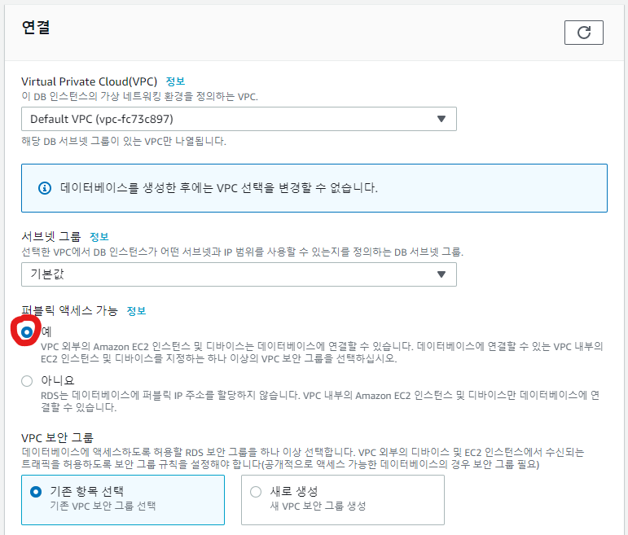Choose the 기존 항목 선택 option
Viewport: 628px width, 535px height.
coord(122,500)
